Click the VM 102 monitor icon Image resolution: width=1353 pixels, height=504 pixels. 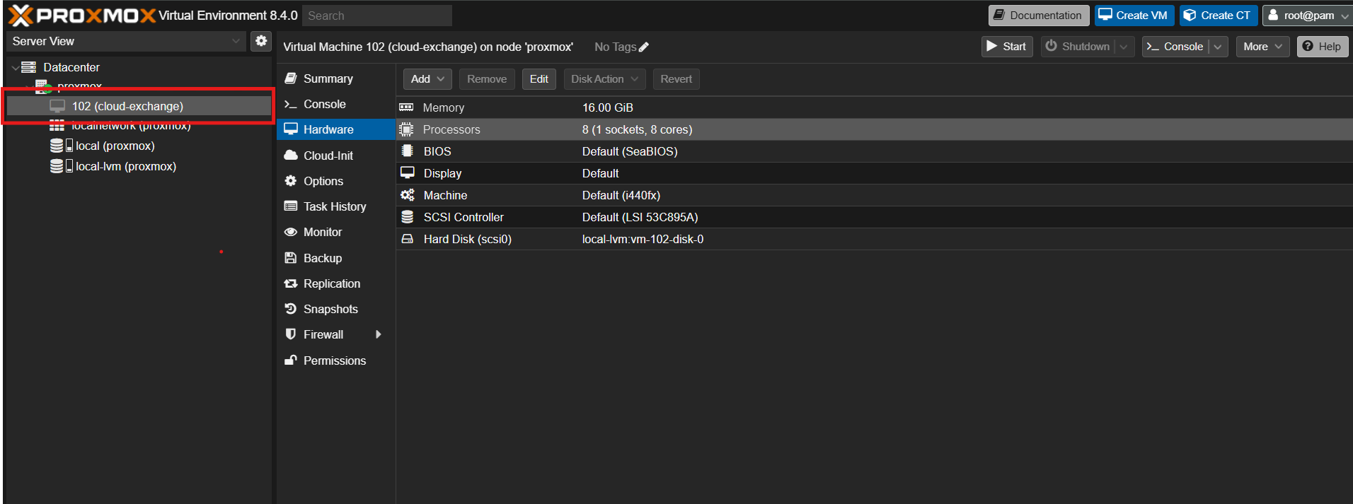[57, 106]
